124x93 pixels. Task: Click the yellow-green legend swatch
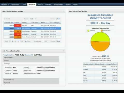(88, 30)
